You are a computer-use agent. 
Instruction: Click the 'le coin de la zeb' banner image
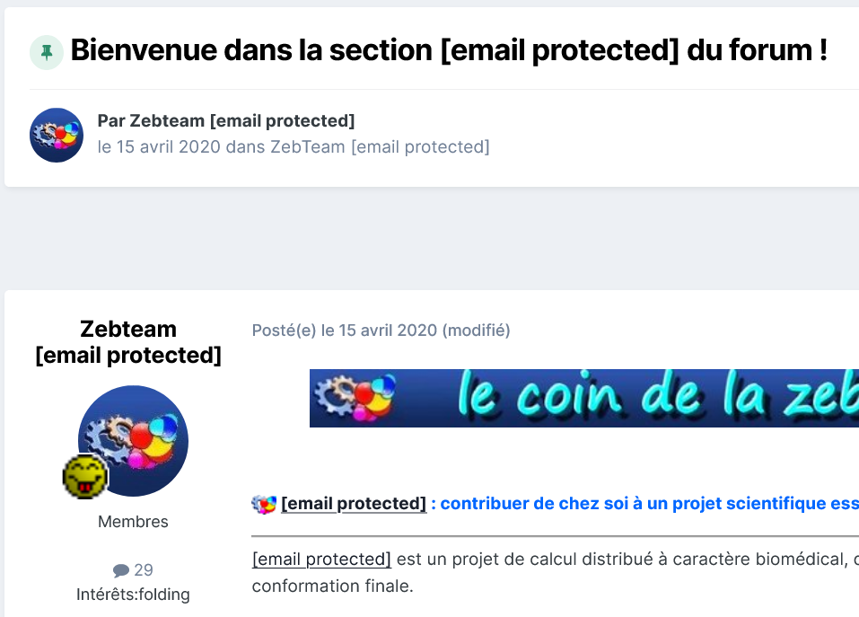[584, 399]
